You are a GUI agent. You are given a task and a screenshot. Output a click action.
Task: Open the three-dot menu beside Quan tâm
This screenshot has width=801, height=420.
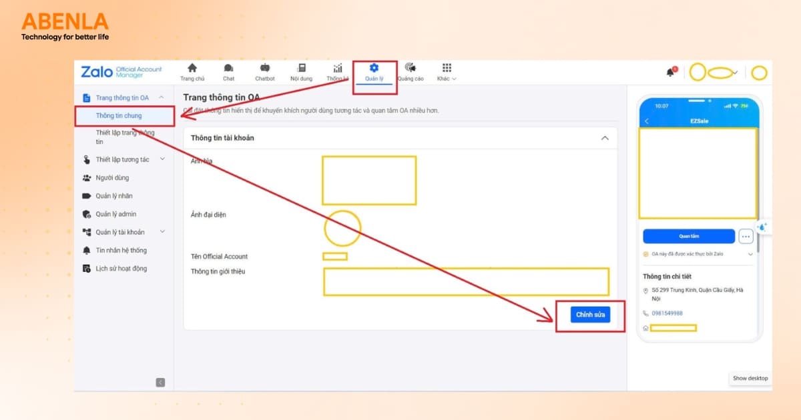point(746,237)
